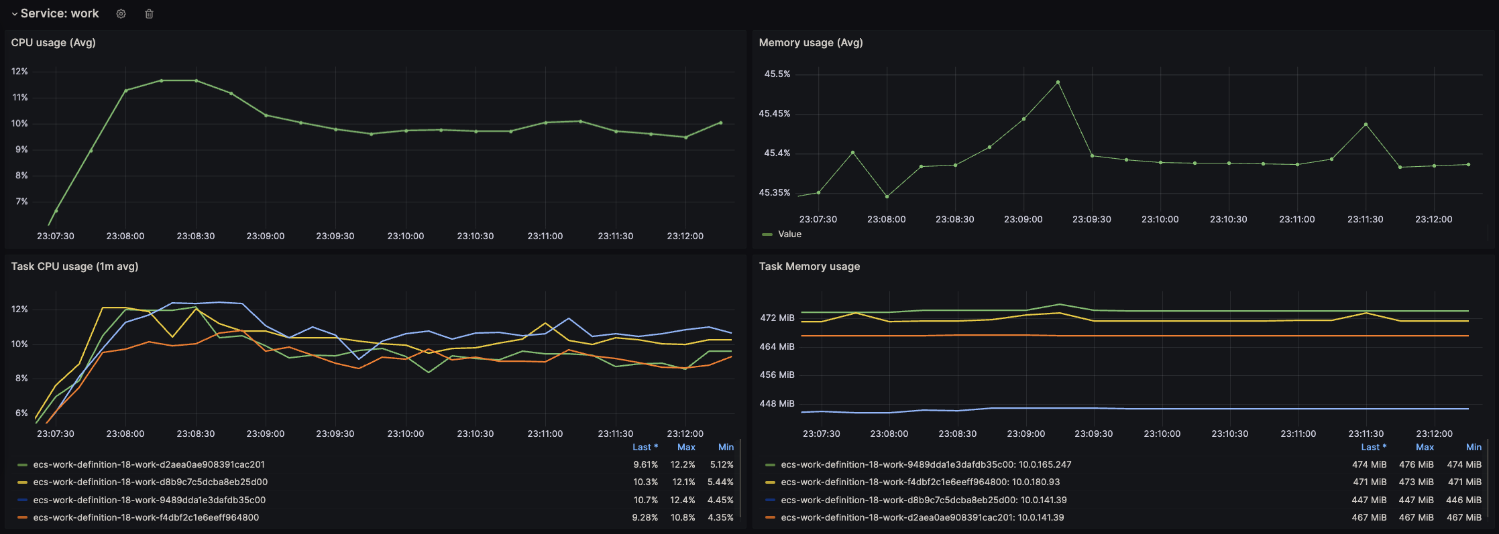Image resolution: width=1499 pixels, height=534 pixels.
Task: Delete the row with trash icon
Action: coord(149,14)
